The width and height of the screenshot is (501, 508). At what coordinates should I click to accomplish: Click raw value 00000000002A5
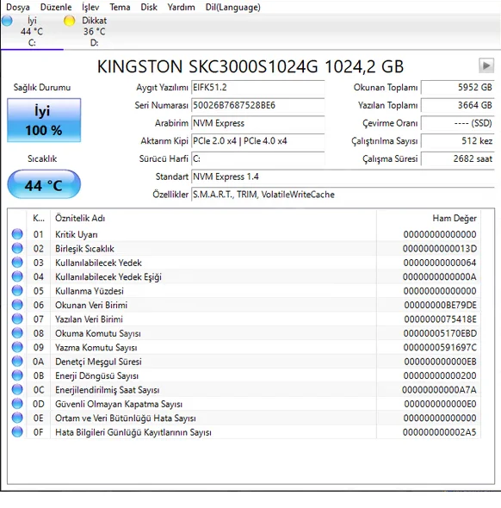point(440,432)
